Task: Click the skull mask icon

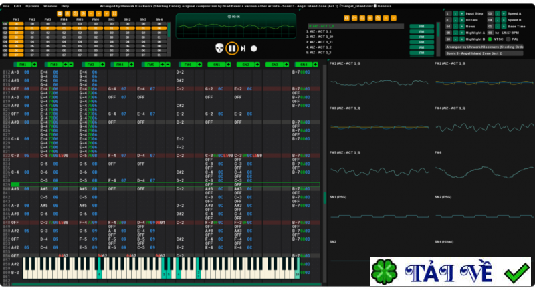Action: (219, 48)
